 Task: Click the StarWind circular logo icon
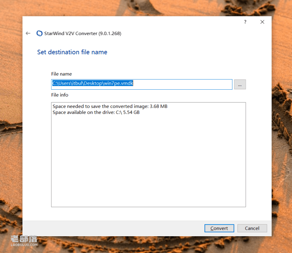39,34
